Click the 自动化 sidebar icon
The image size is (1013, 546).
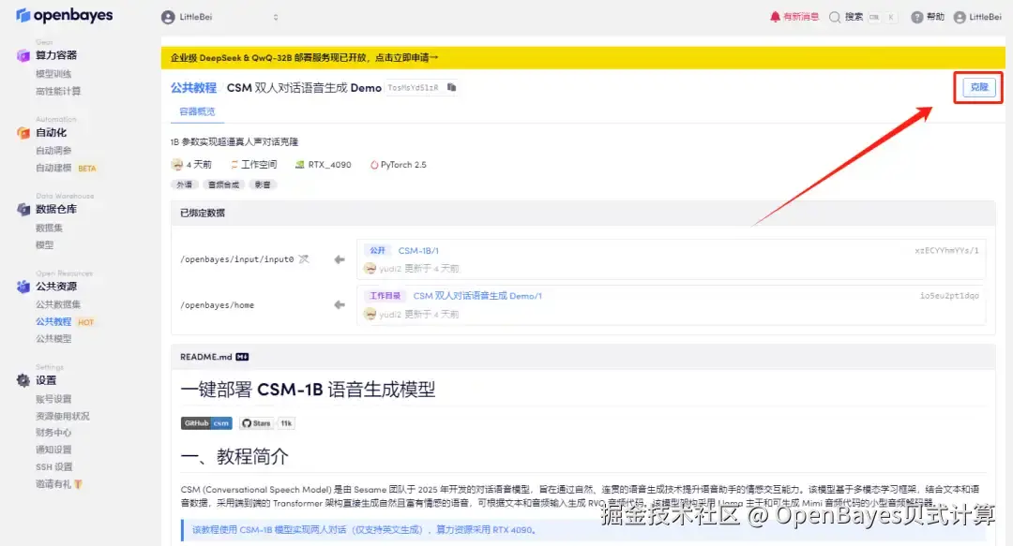coord(23,133)
